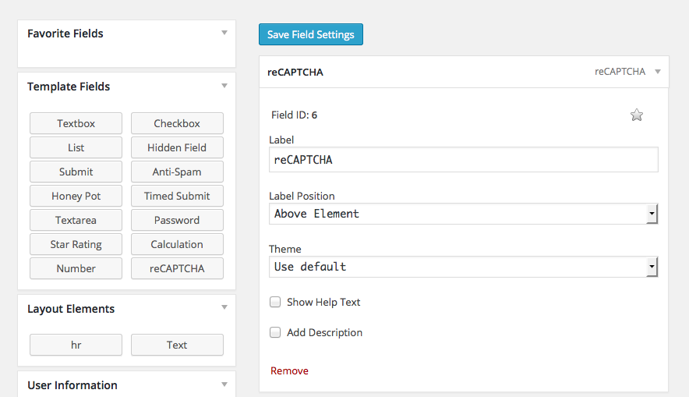This screenshot has width=689, height=397.
Task: Click Save Field Settings button
Action: (x=310, y=34)
